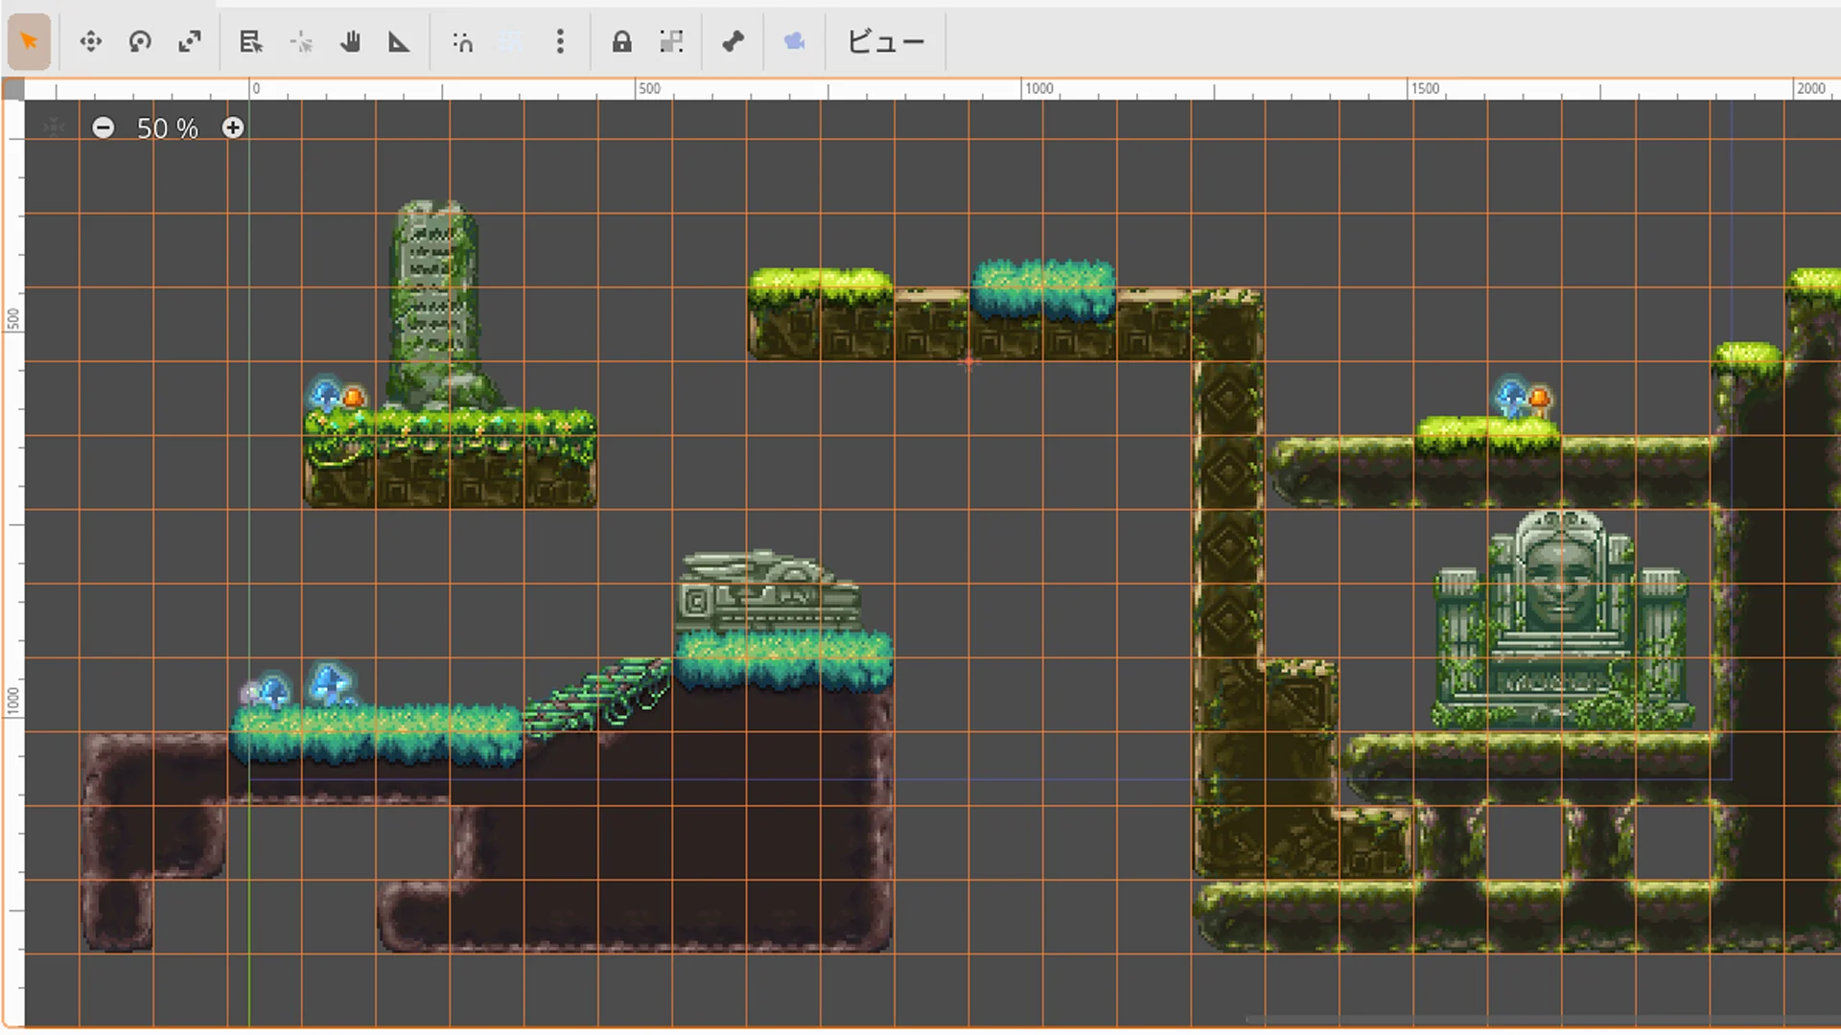Viewport: 1841px width, 1035px height.
Task: Toggle the camera override preview button
Action: (x=794, y=41)
